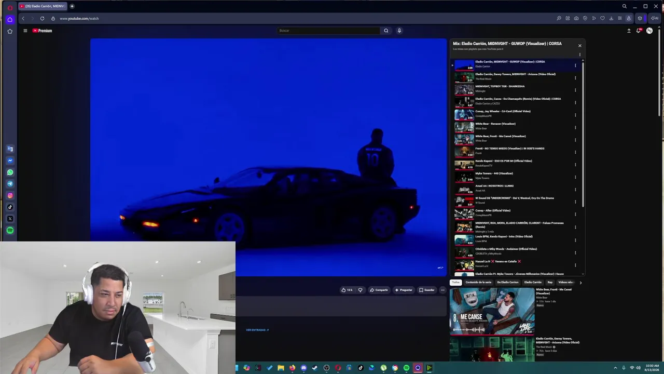Expand more video actions (three dots)
The height and width of the screenshot is (374, 664).
click(x=442, y=290)
